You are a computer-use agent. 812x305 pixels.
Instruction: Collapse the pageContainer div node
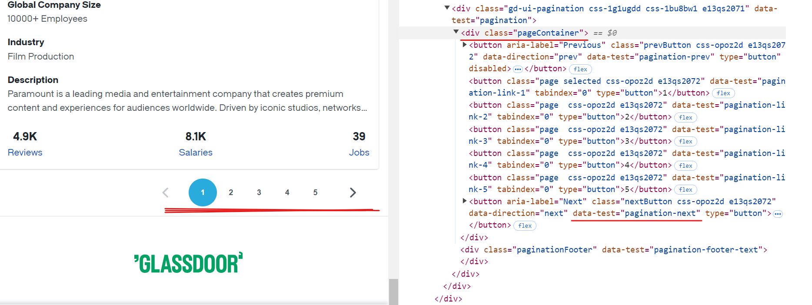[456, 32]
